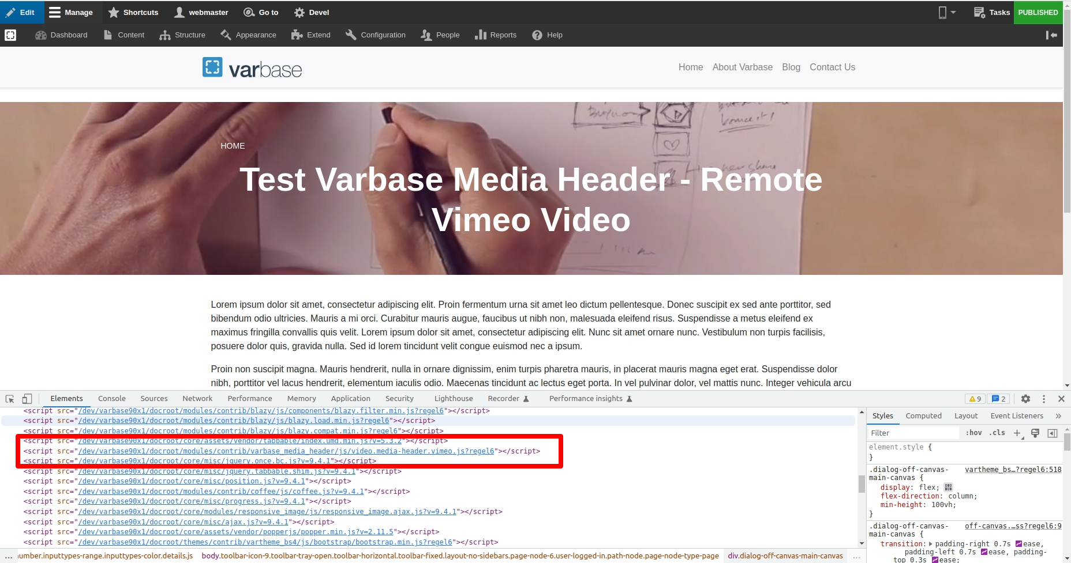
Task: Open the Shortcuts star menu
Action: [x=133, y=12]
